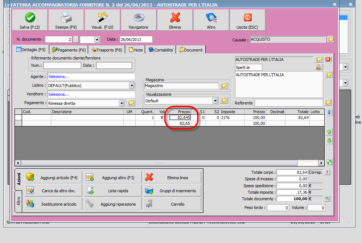Print the document with Stampa (F9)

[66, 20]
